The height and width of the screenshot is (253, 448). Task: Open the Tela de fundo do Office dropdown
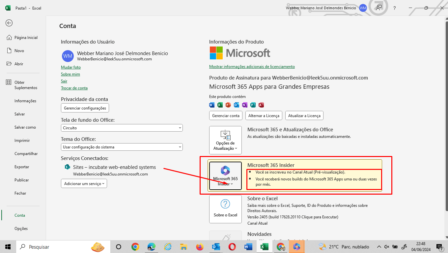(122, 128)
